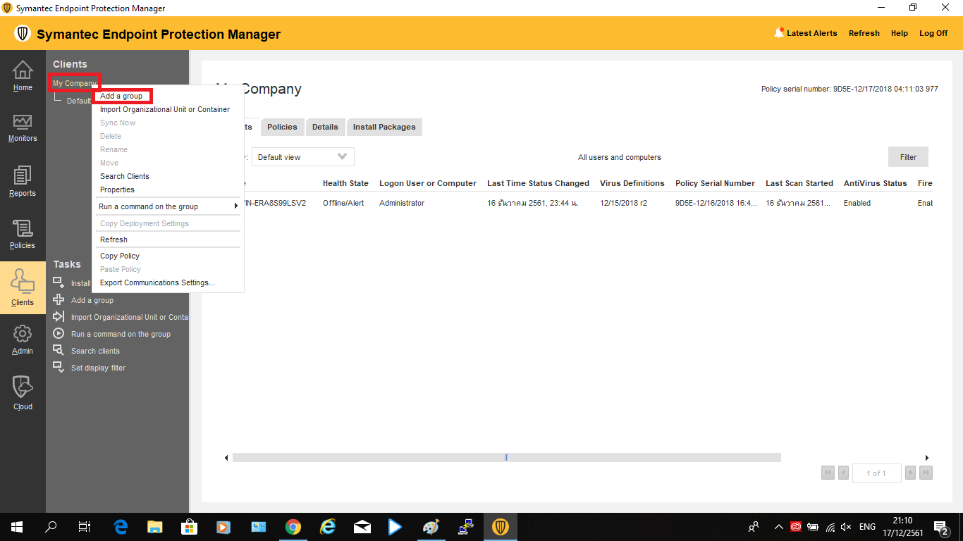Go to the Reports section icon
The height and width of the screenshot is (541, 963).
point(23,176)
